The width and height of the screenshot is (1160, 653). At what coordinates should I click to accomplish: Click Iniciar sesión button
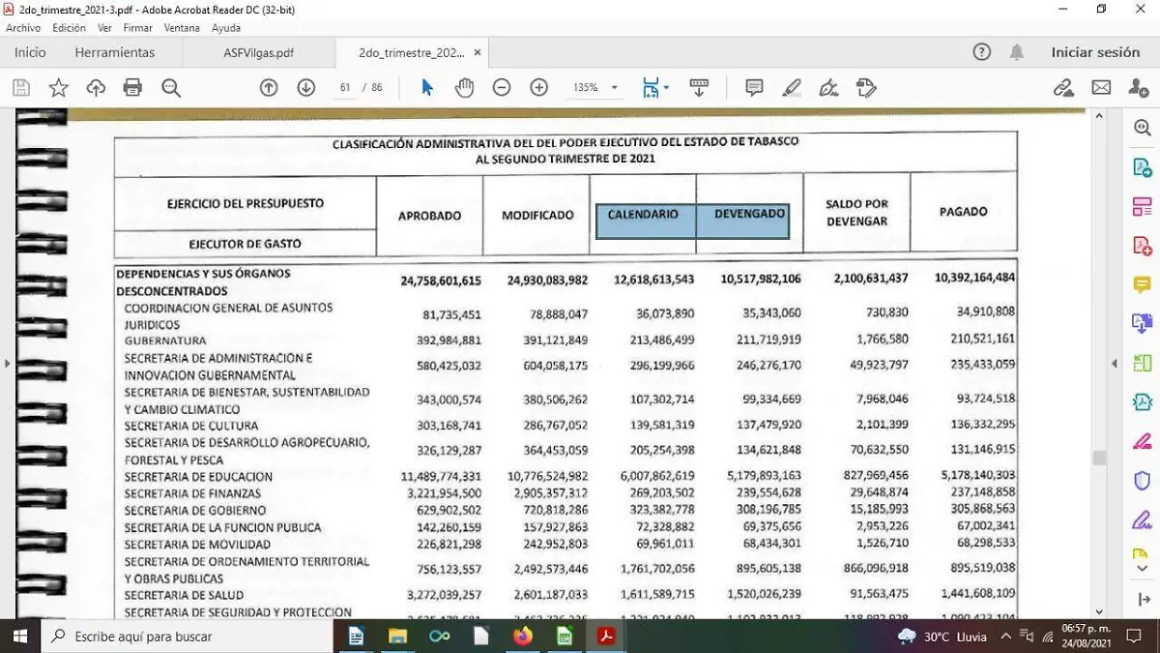[1094, 52]
